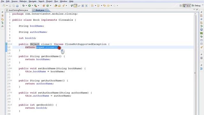Collapse getBookId() fold at line 31
The width and height of the screenshot is (204, 115).
tap(11, 105)
